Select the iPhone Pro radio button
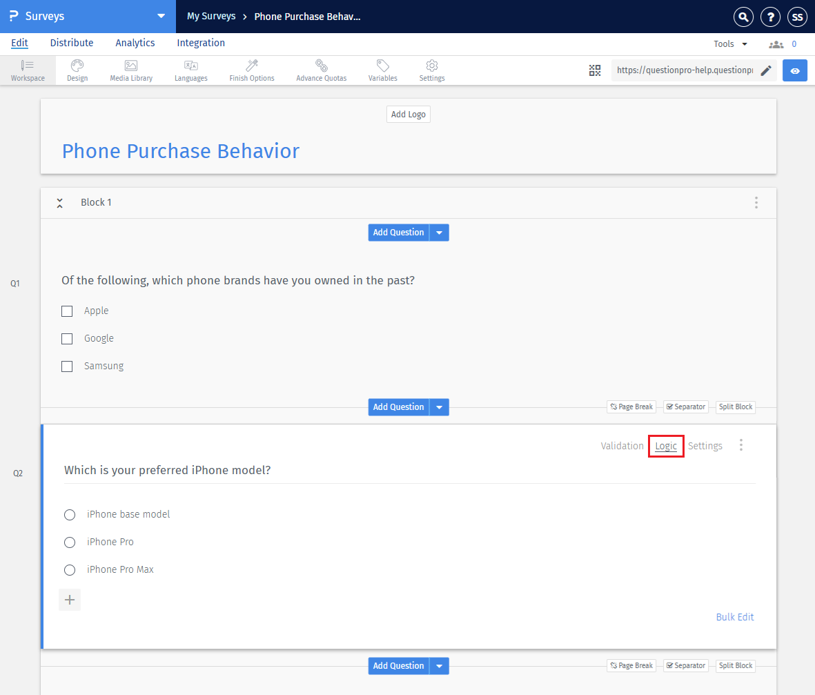 coord(70,542)
